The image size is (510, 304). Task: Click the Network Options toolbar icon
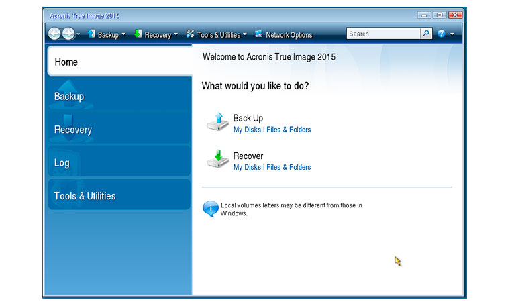[x=258, y=34]
